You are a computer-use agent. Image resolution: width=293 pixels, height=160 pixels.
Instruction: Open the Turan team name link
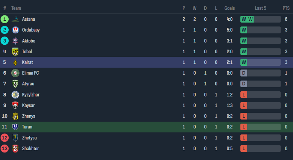27,127
